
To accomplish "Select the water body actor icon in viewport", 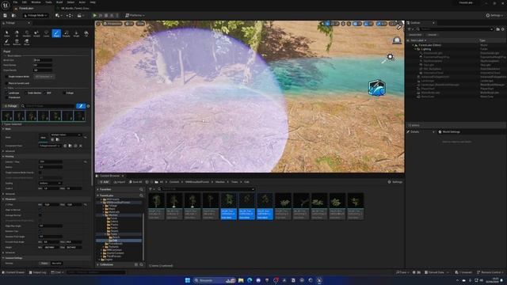I will click(x=377, y=88).
